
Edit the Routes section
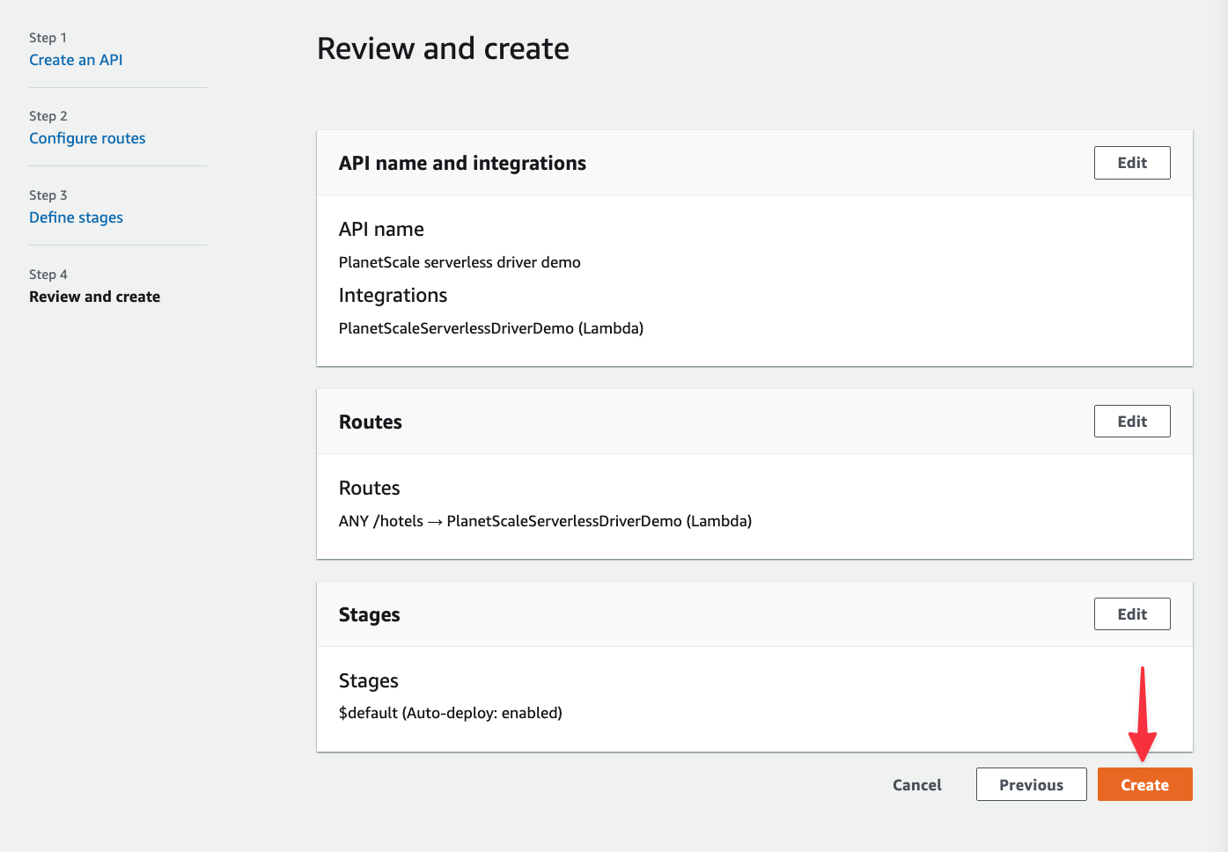point(1132,422)
